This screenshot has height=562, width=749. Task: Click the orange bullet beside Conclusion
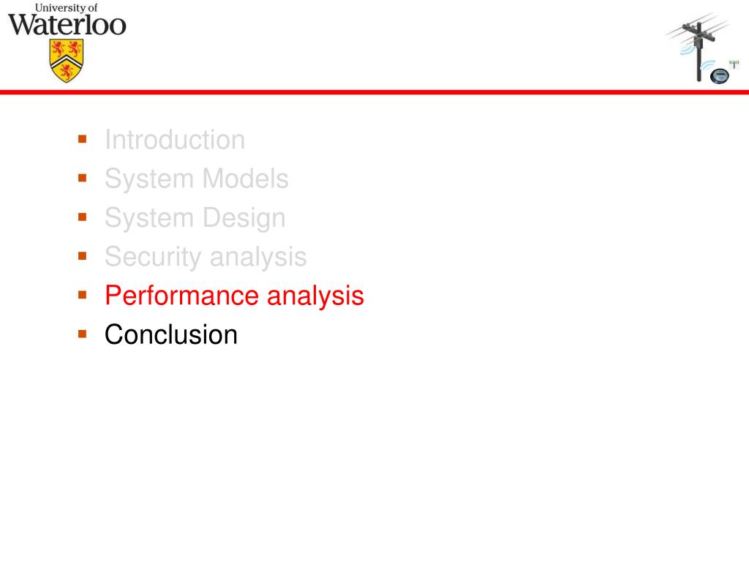click(82, 334)
